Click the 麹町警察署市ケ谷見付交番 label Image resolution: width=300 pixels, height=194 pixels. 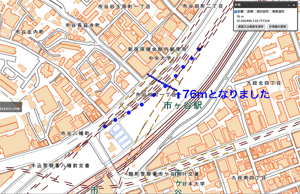tap(163, 174)
